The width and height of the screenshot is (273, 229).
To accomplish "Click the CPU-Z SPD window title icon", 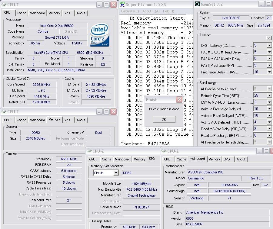I will pyautogui.click(x=89, y=151).
